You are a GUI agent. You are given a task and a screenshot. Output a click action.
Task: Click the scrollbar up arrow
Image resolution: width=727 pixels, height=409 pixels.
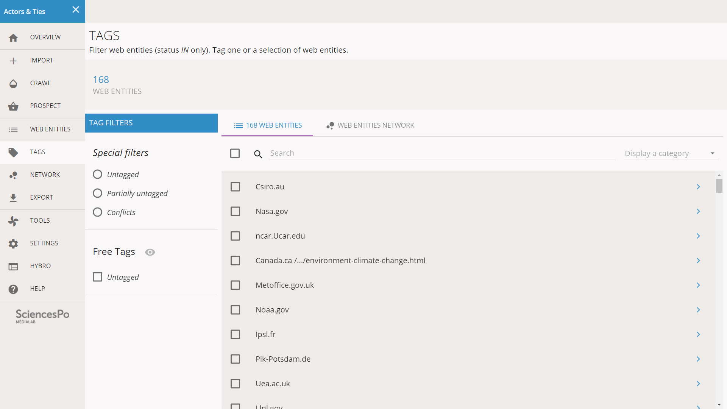[x=719, y=175]
